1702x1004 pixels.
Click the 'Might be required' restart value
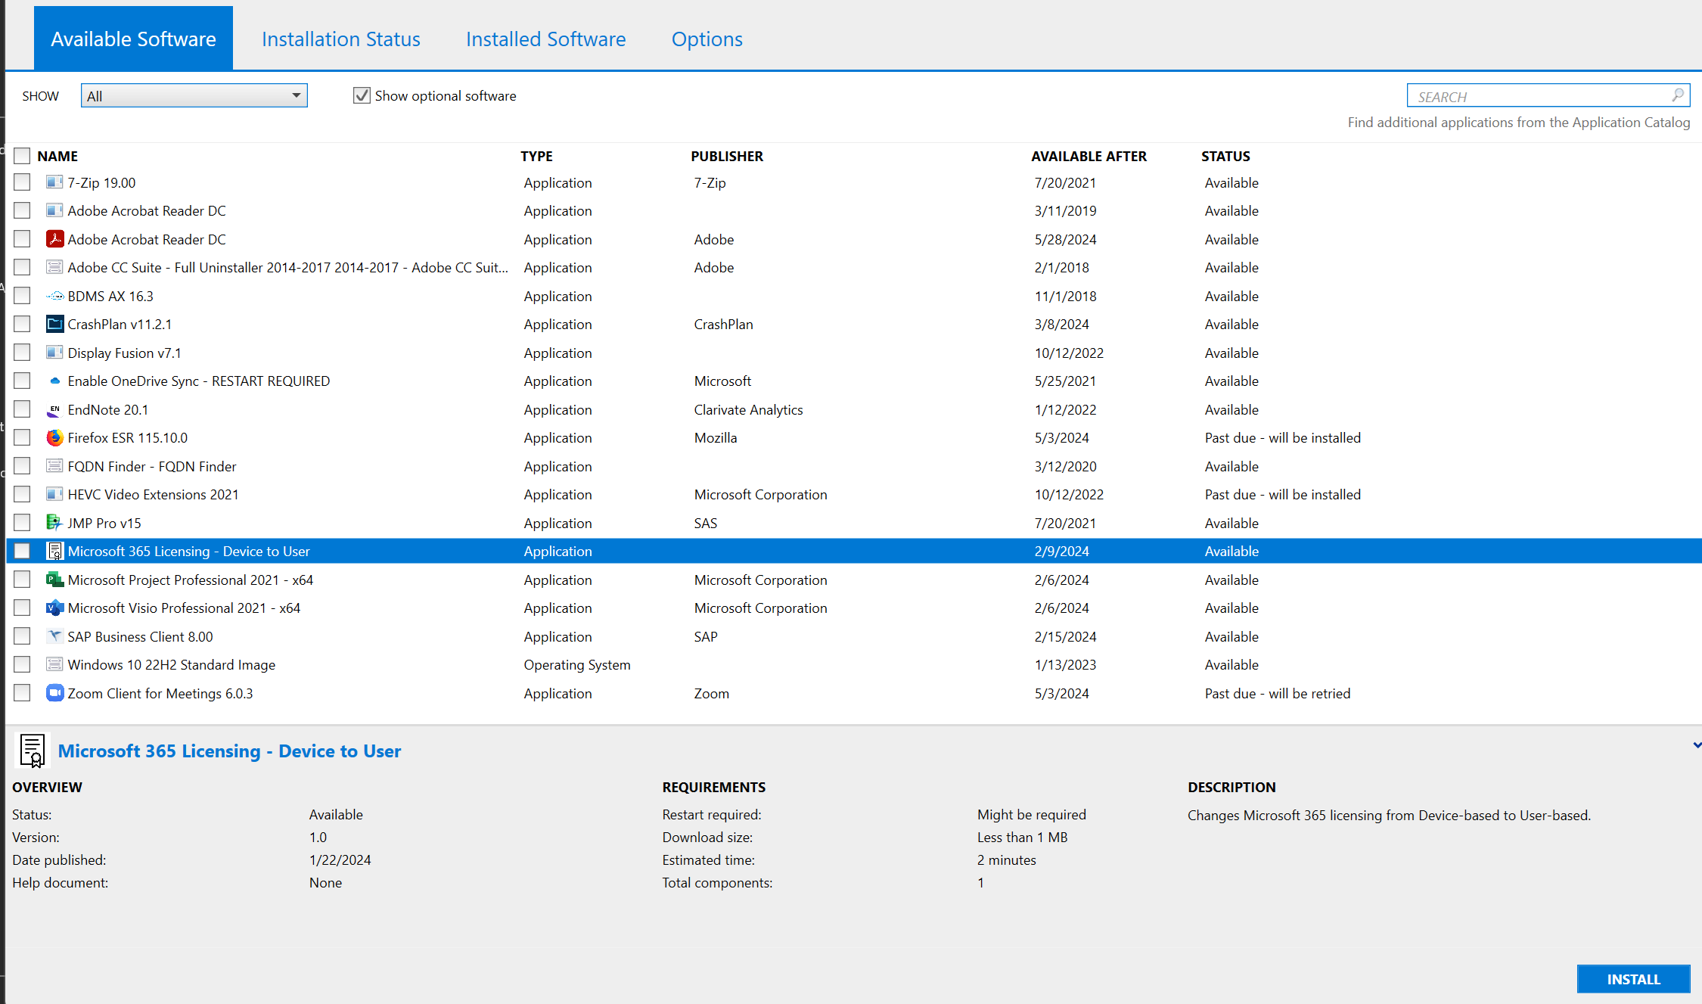(x=1031, y=814)
